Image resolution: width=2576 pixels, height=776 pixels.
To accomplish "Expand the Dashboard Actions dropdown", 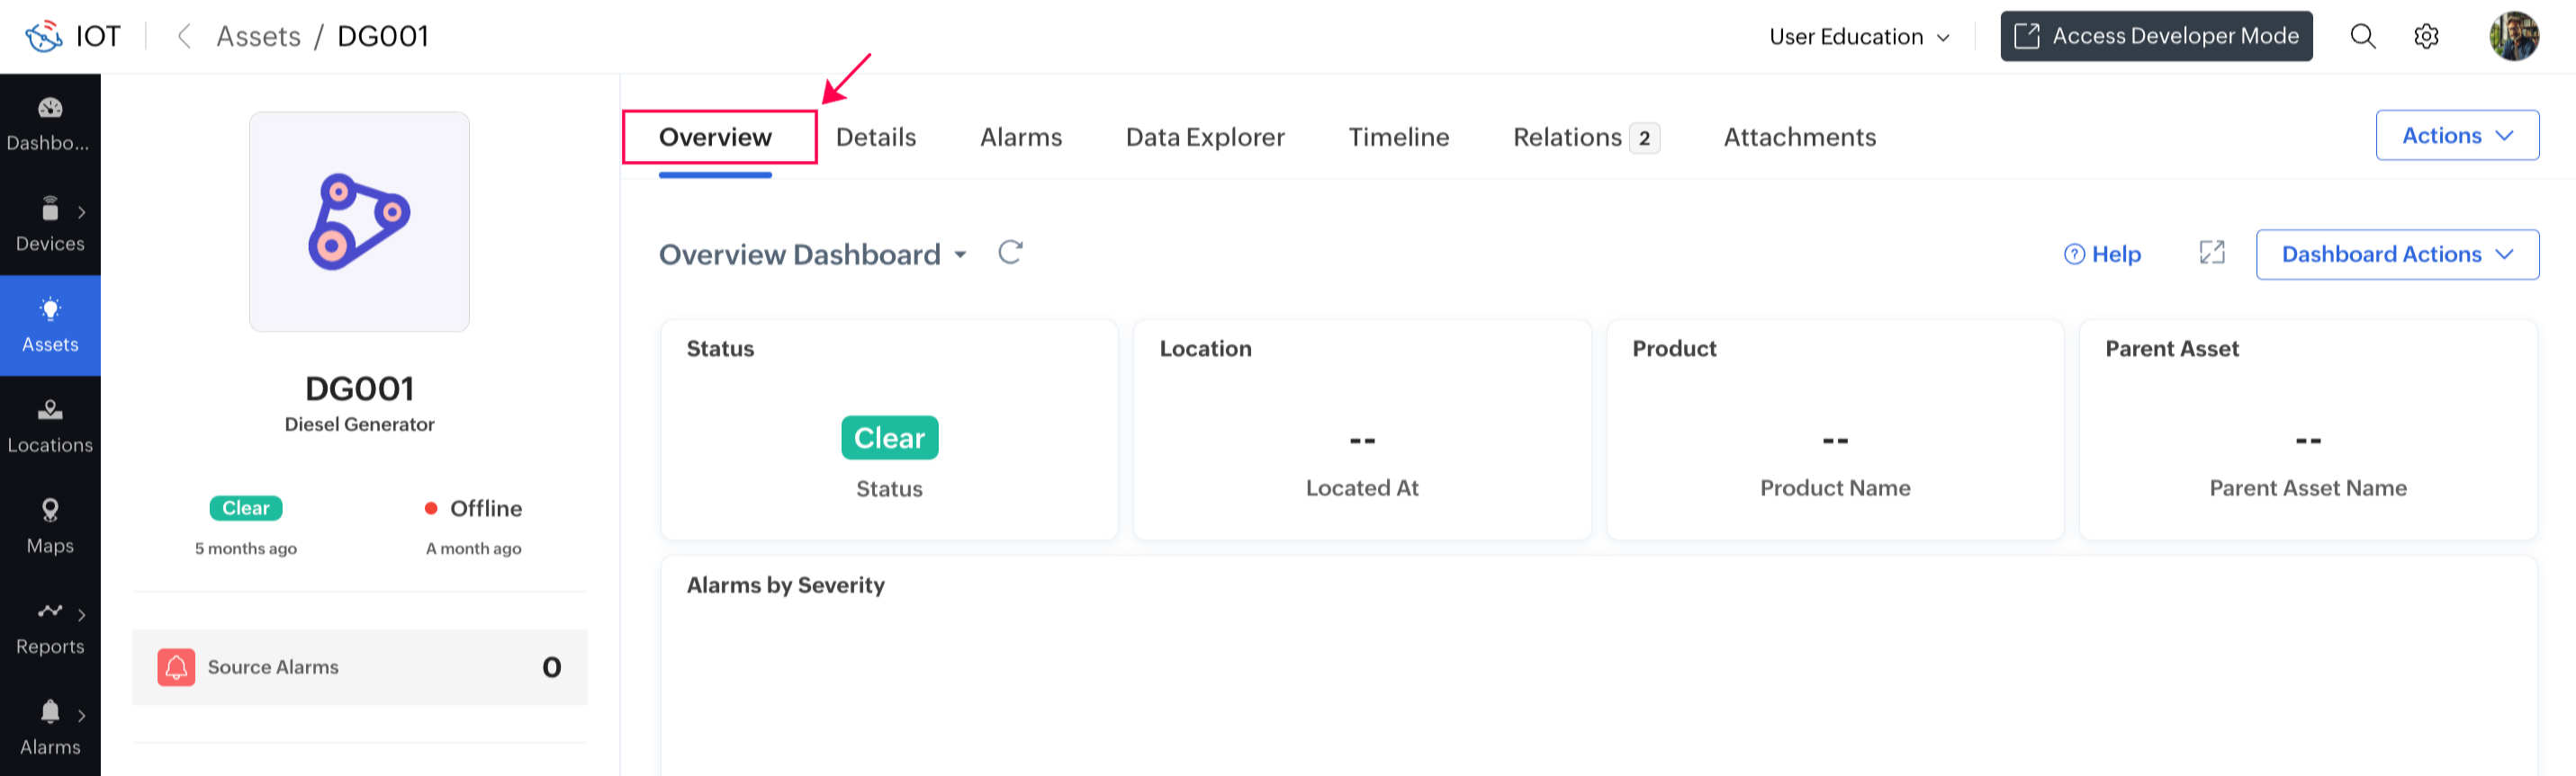I will coord(2396,254).
